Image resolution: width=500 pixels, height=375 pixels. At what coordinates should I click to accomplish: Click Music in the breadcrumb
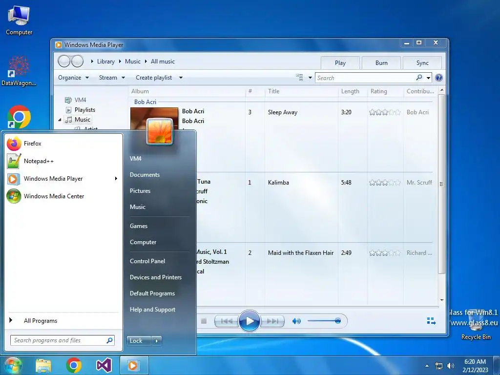pyautogui.click(x=133, y=62)
